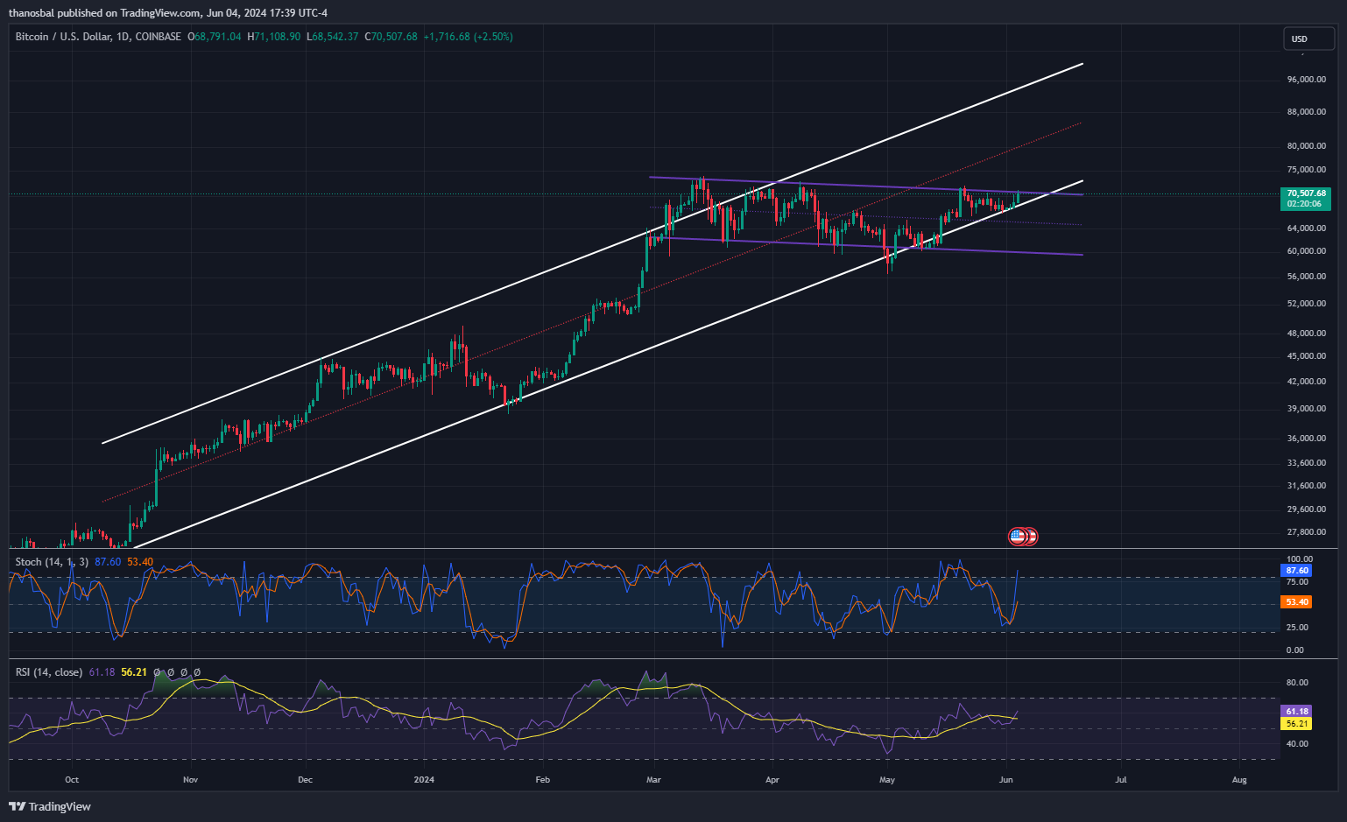The image size is (1347, 822).
Task: Click the 45,000.00 price axis label
Action: [1306, 356]
